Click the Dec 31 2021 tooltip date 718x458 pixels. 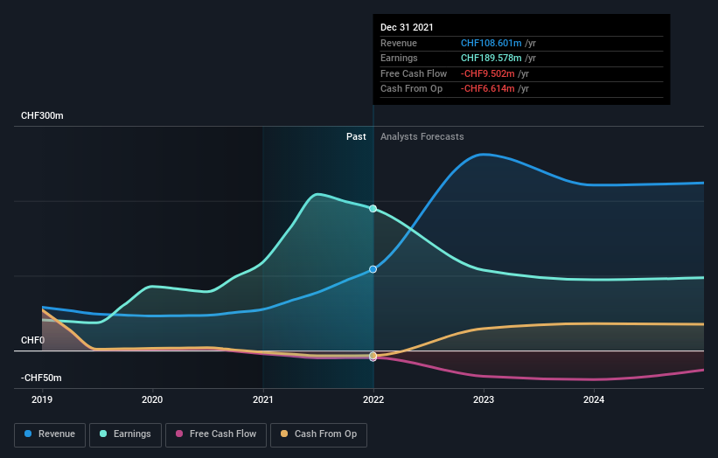[407, 27]
